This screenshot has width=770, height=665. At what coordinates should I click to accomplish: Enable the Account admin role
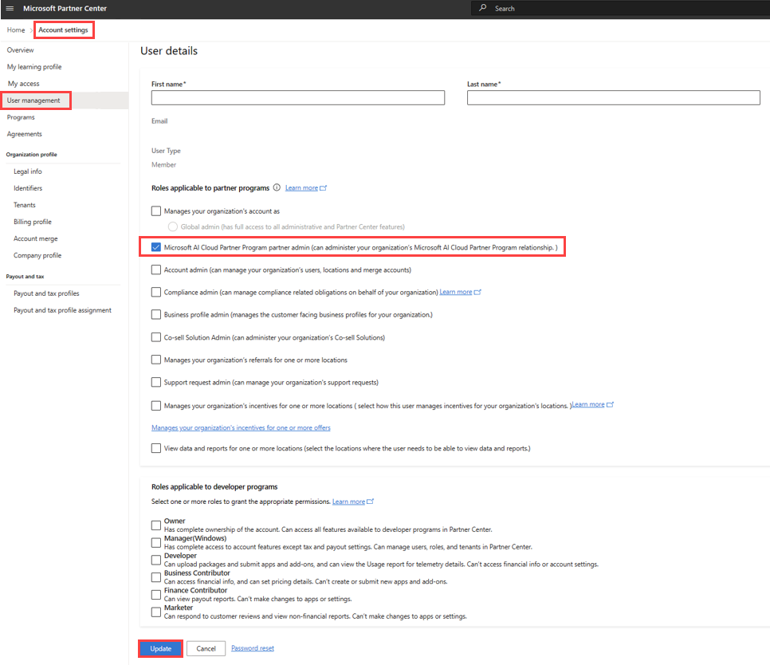(156, 270)
